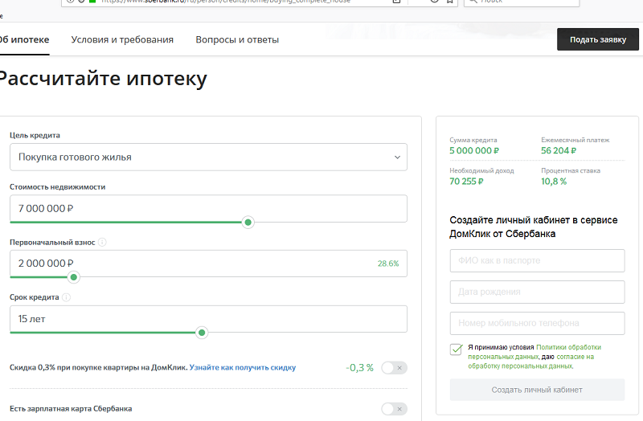The height and width of the screenshot is (421, 643).
Task: Click the '70 255 ₽' required income value
Action: pos(466,182)
